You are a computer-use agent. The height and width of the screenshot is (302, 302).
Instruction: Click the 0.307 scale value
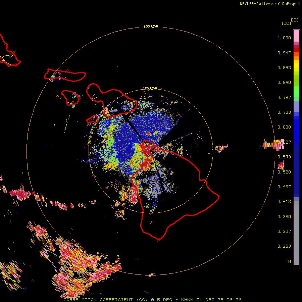coord(284,232)
